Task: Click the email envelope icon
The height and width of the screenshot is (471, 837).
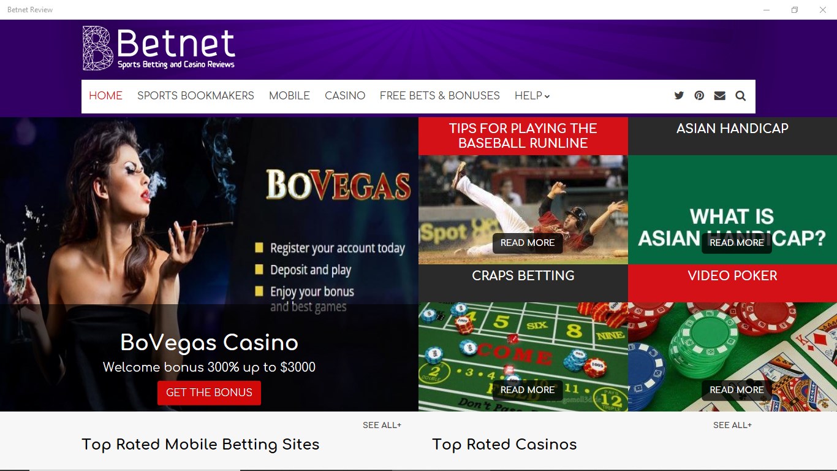Action: pyautogui.click(x=720, y=96)
